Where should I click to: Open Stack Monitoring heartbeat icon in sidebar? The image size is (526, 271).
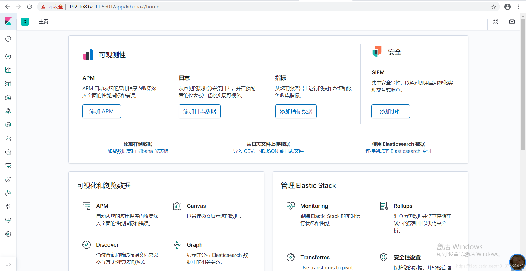[x=8, y=220]
